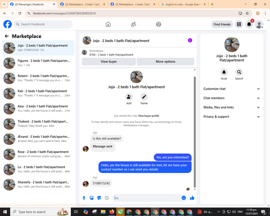Switch to english to urdu Google tab
The height and width of the screenshot is (216, 270).
pyautogui.click(x=183, y=4)
